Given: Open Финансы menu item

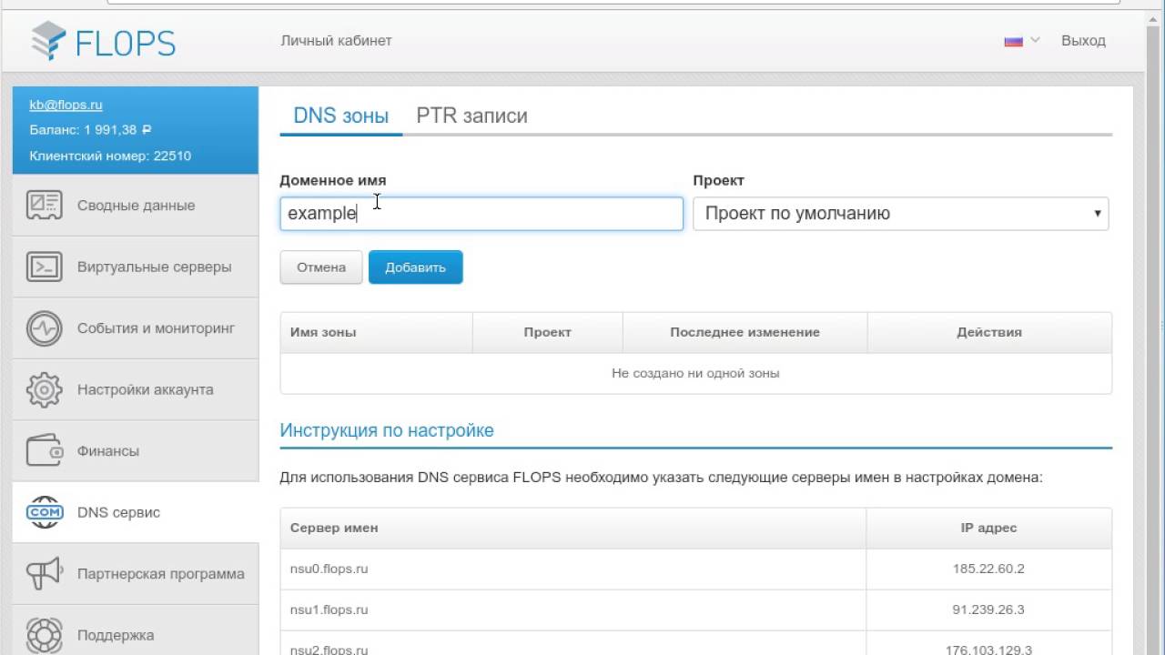Looking at the screenshot, I should pyautogui.click(x=136, y=451).
